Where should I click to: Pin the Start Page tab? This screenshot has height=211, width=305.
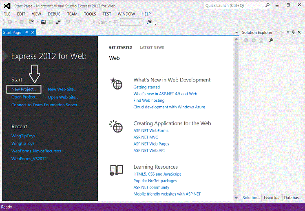tap(27, 32)
